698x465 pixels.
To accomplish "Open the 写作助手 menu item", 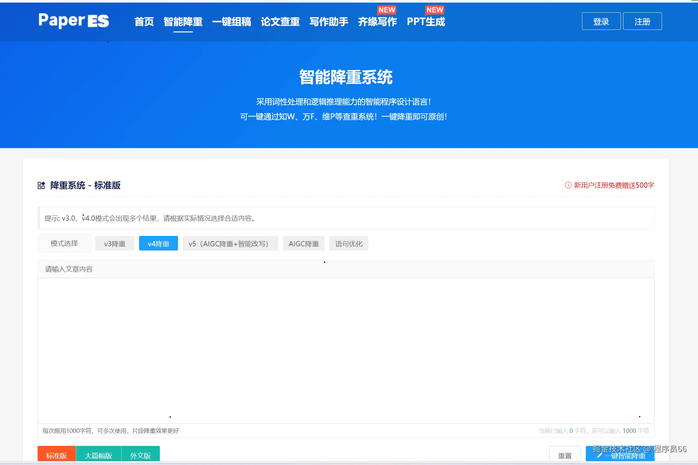I will click(x=329, y=22).
